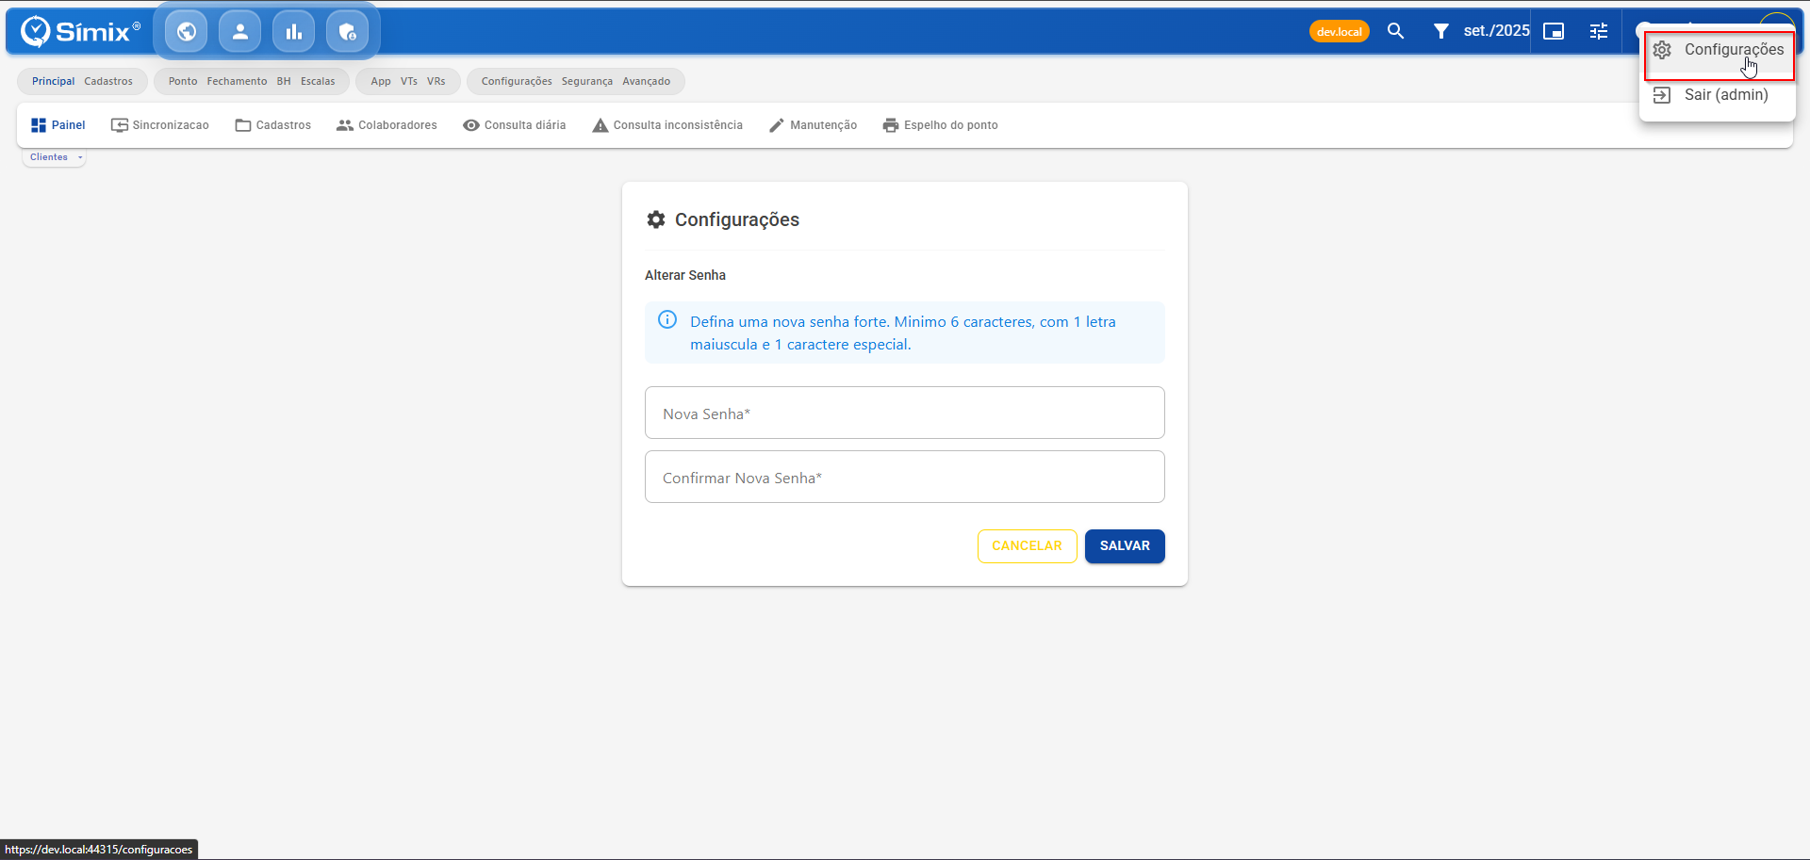The height and width of the screenshot is (860, 1810).
Task: Click the gear icon beside Configurações heading
Action: [x=656, y=219]
